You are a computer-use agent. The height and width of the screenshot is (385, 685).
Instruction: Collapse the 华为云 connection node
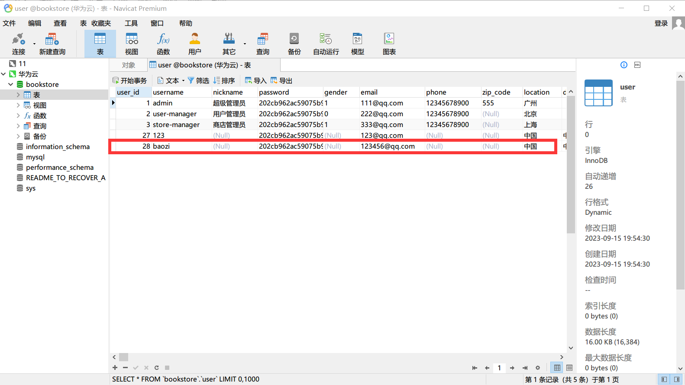3,74
